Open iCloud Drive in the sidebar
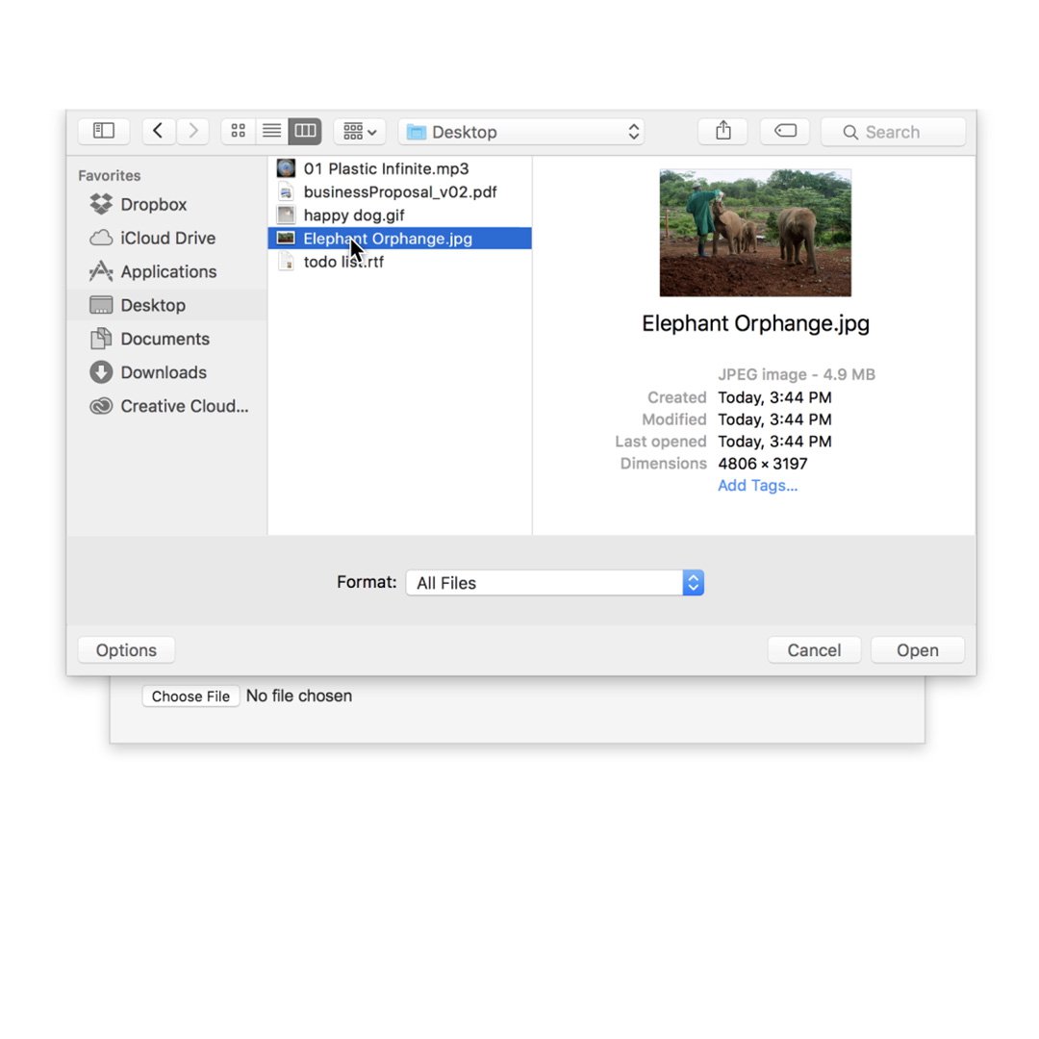This screenshot has width=1039, height=1039. [x=167, y=238]
